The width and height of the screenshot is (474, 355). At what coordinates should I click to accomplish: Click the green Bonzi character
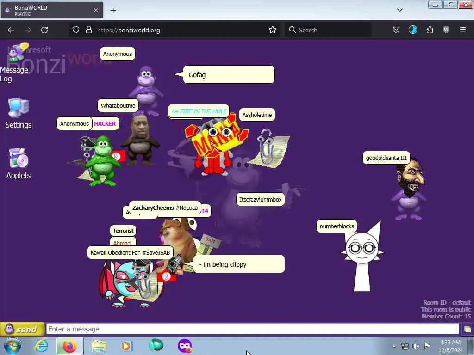pos(102,160)
